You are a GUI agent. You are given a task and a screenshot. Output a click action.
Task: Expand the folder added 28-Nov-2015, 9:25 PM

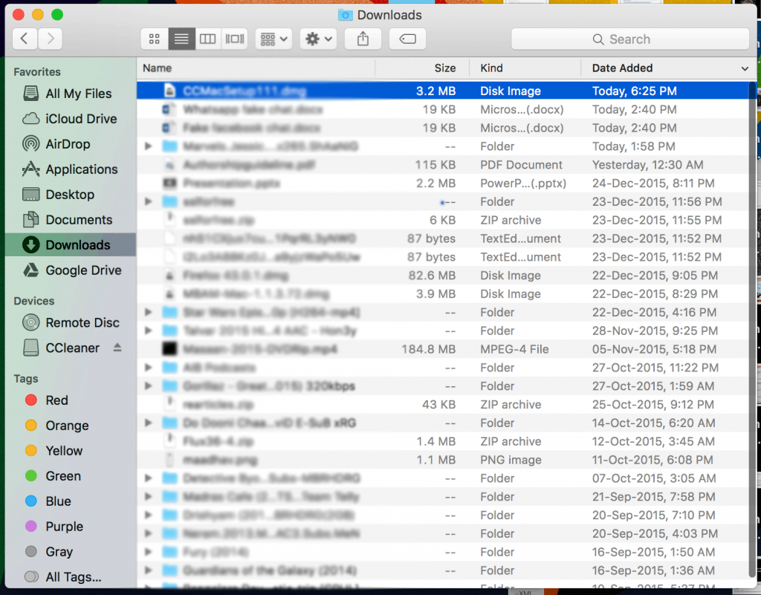(x=149, y=331)
